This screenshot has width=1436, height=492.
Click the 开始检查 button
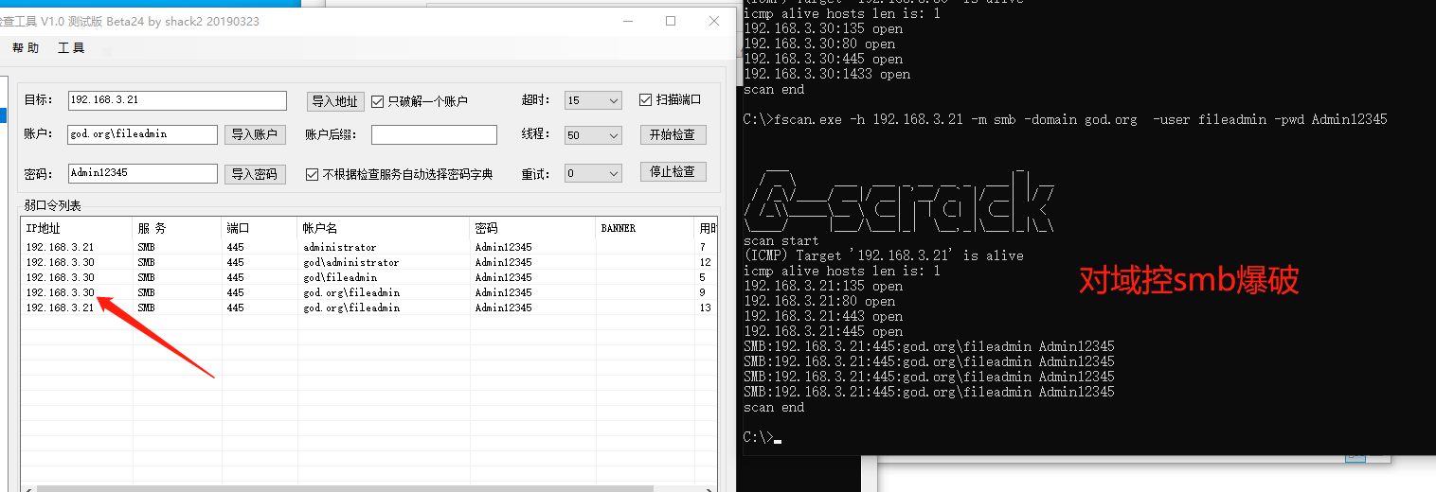coord(673,134)
